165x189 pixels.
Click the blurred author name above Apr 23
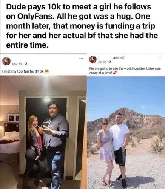99,58
